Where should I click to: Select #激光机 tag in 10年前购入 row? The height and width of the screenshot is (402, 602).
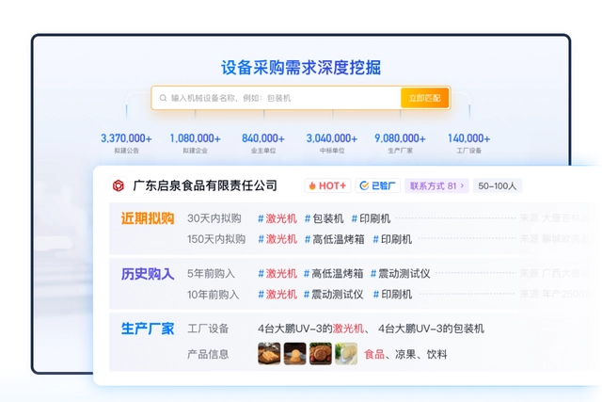tap(277, 295)
